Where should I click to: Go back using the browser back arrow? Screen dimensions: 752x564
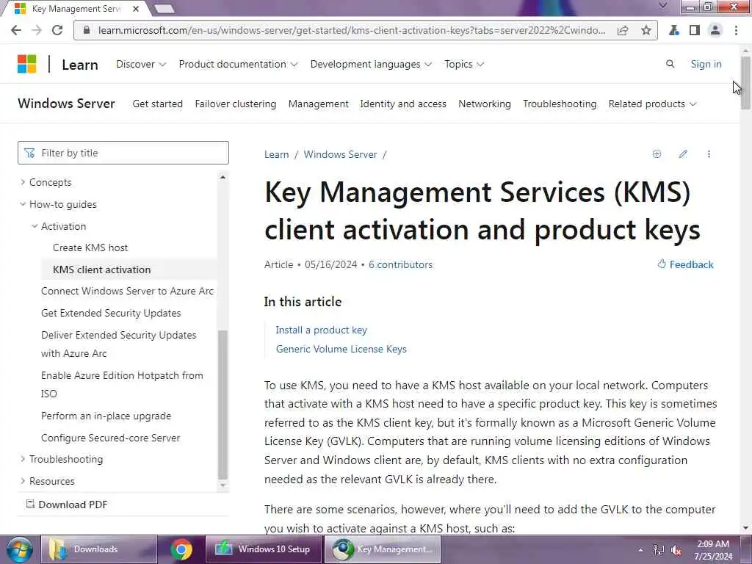(16, 30)
